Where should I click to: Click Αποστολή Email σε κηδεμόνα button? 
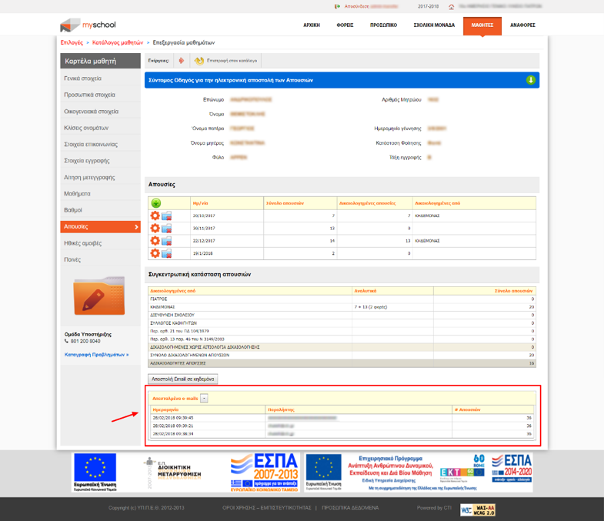click(x=183, y=379)
